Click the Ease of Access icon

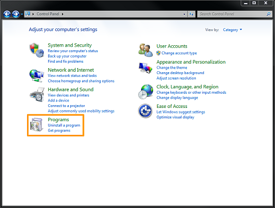tap(145, 111)
